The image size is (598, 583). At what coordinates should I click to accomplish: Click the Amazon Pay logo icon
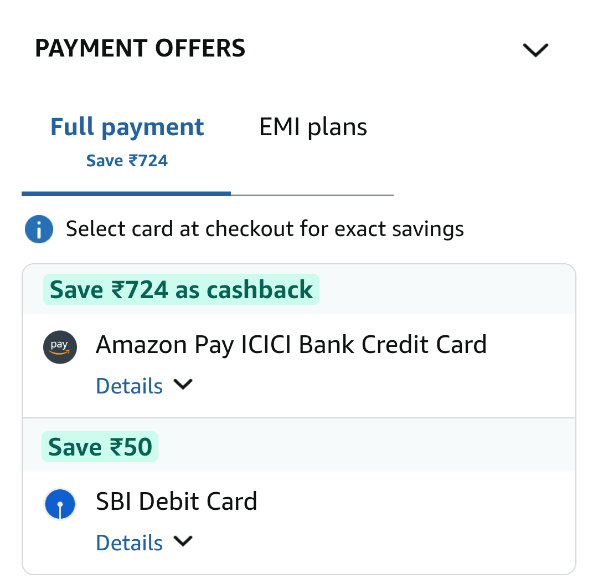click(x=60, y=347)
